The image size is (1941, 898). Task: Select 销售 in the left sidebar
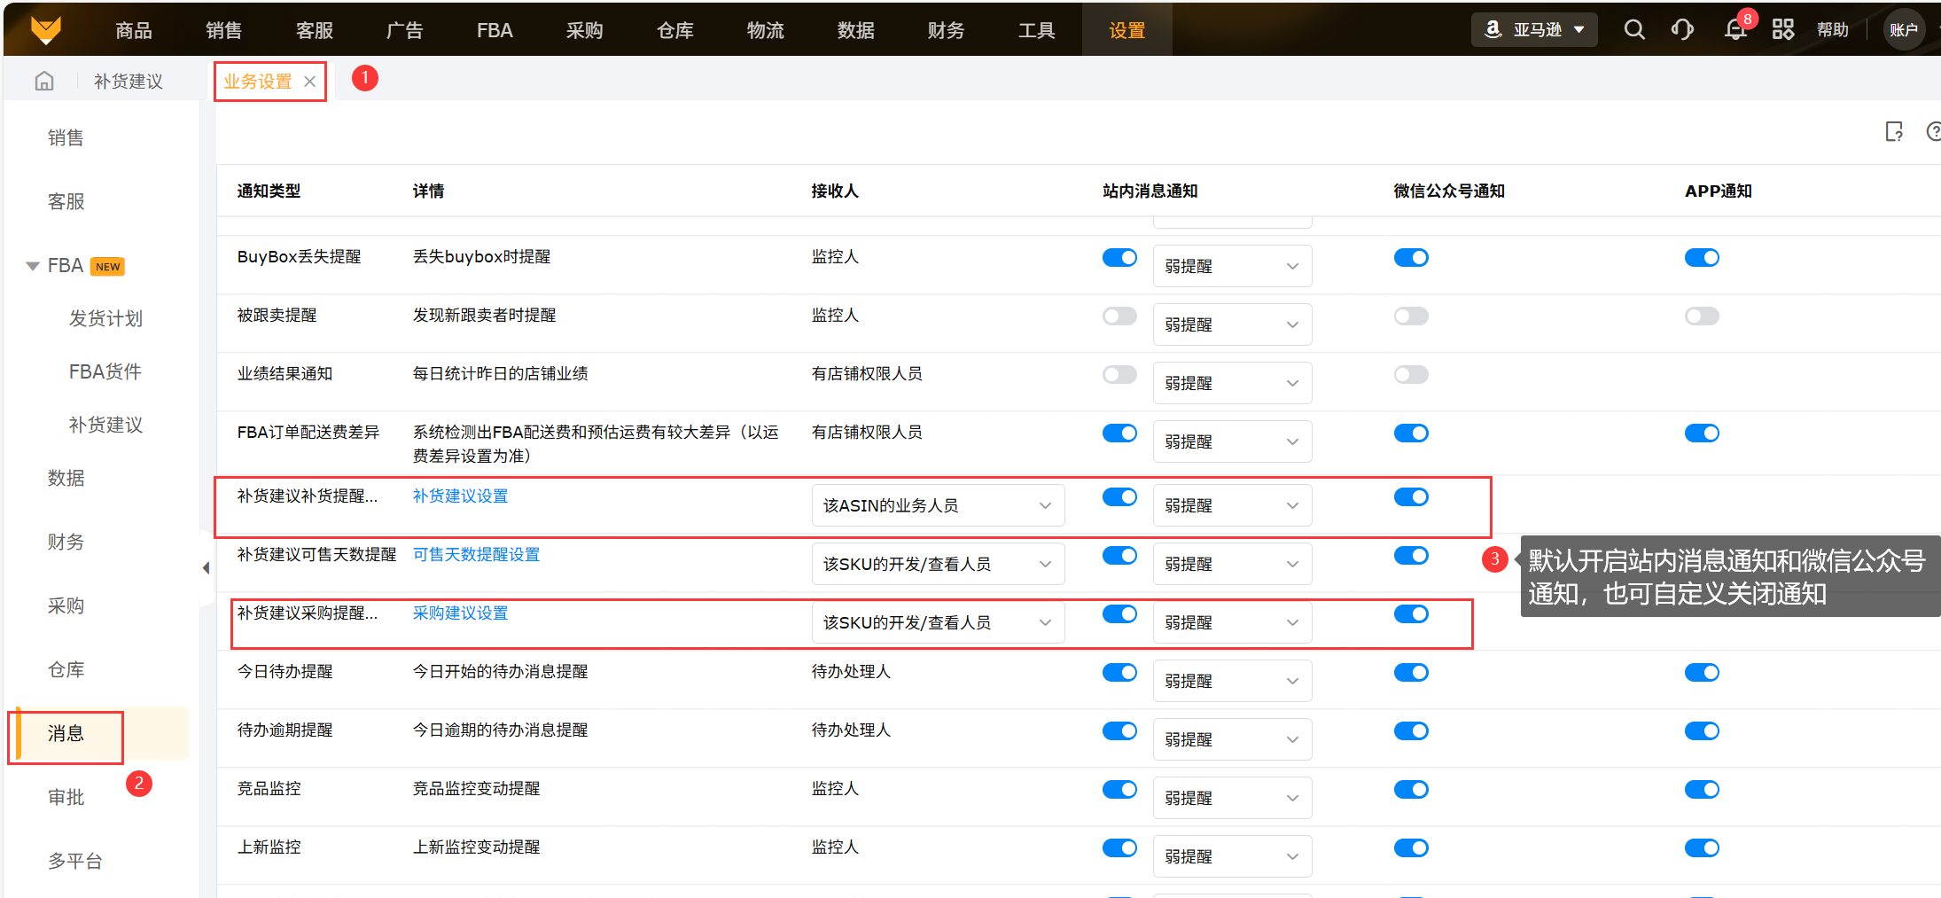tap(66, 137)
